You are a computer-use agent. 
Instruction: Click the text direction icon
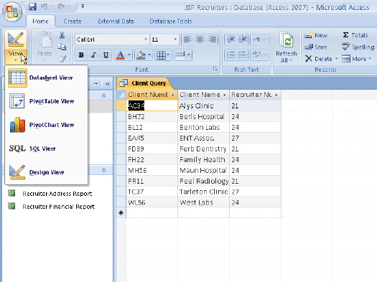pyautogui.click(x=259, y=39)
